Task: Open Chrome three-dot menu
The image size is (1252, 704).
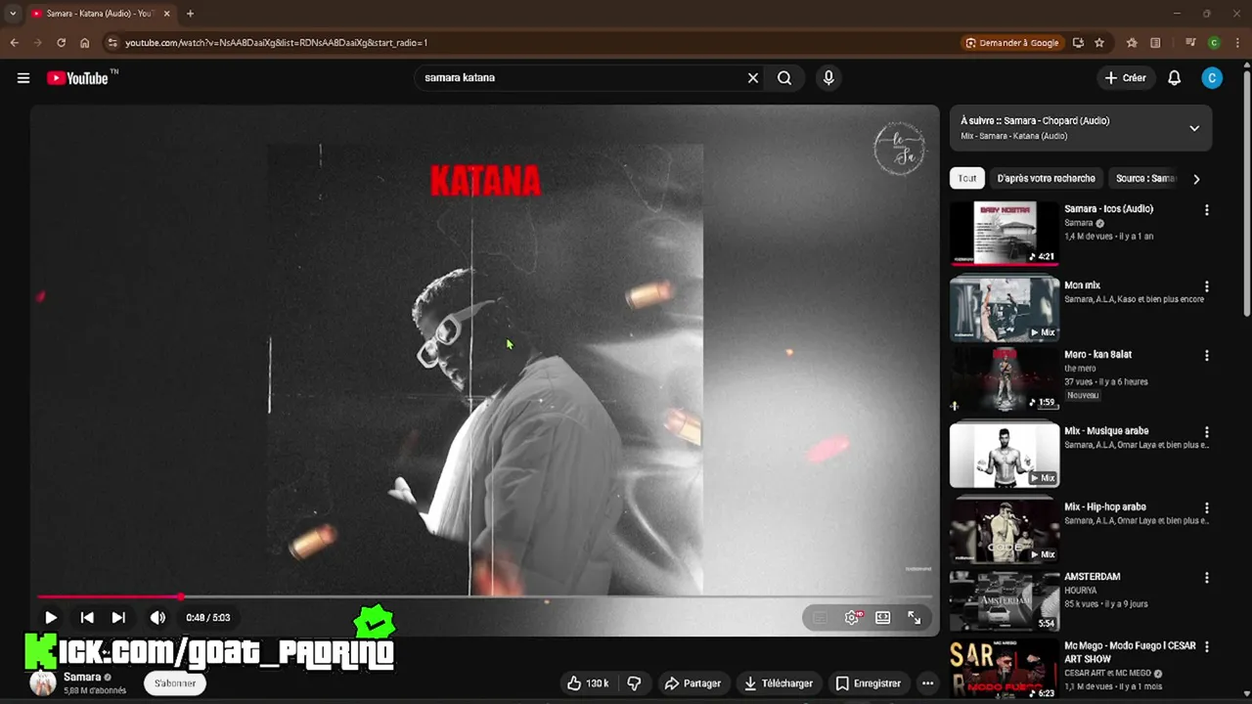Action: pyautogui.click(x=1236, y=43)
